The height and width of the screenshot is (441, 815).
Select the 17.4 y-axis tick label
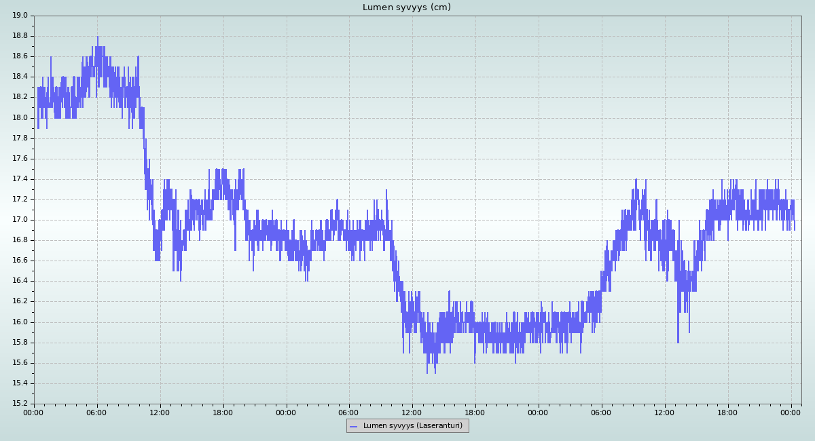(20, 179)
